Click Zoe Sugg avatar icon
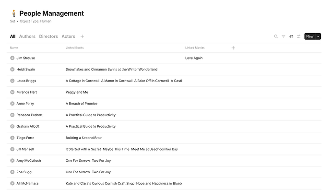Viewport: 331px width, 190px height. (x=12, y=172)
